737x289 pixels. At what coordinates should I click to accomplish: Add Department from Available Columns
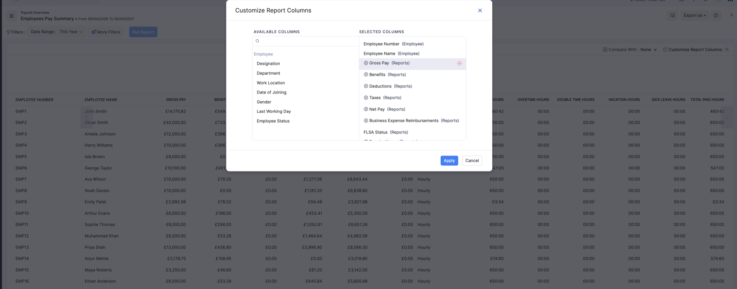(x=268, y=73)
